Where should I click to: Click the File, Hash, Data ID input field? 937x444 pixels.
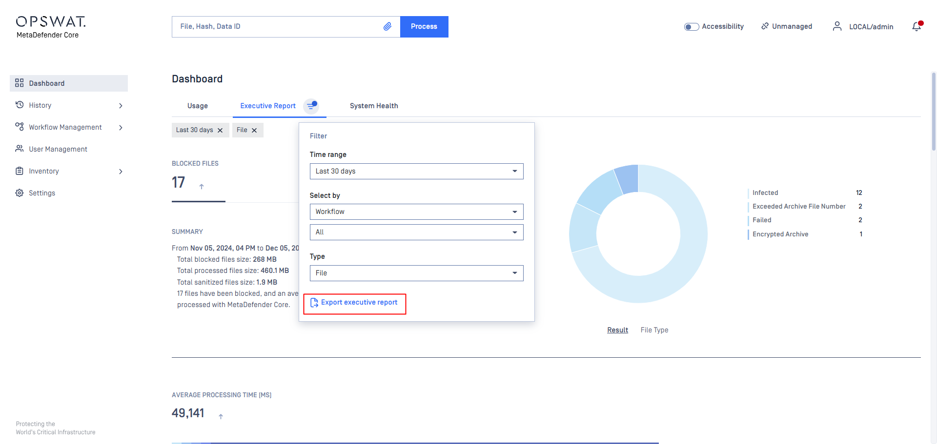click(x=278, y=27)
